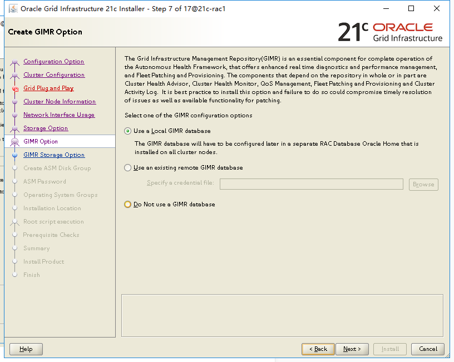
Task: Click the disabled ASM Password step
Action: (45, 181)
